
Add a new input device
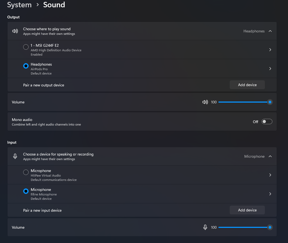[x=247, y=210]
